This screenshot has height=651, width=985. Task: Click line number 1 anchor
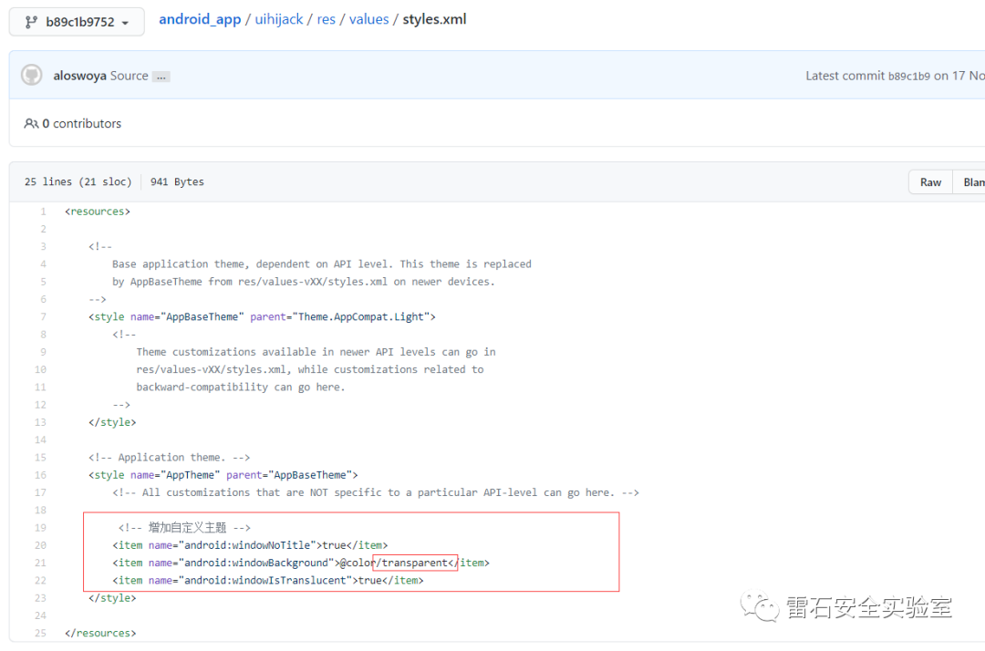[44, 212]
